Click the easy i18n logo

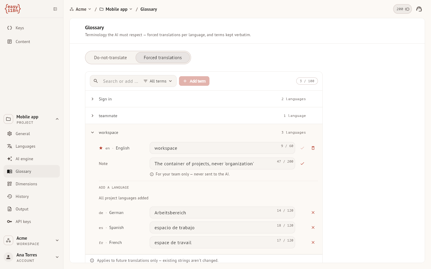13,9
